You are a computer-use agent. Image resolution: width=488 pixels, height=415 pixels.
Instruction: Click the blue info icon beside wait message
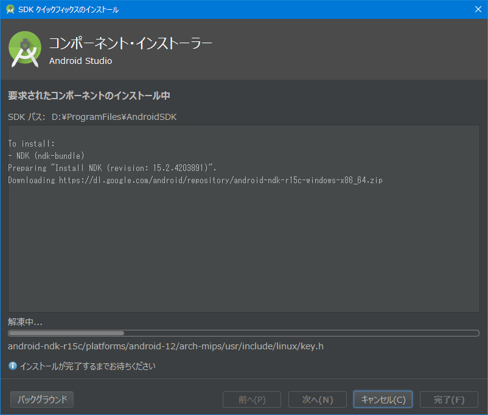coord(12,366)
